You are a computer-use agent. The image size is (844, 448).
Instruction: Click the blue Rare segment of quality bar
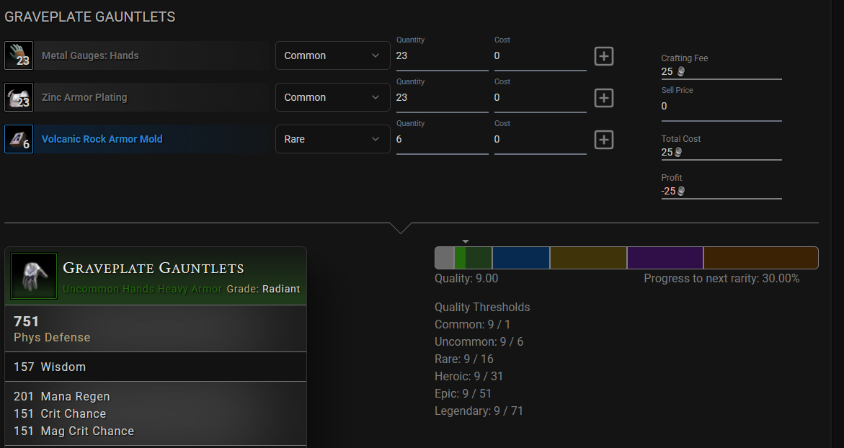point(520,258)
